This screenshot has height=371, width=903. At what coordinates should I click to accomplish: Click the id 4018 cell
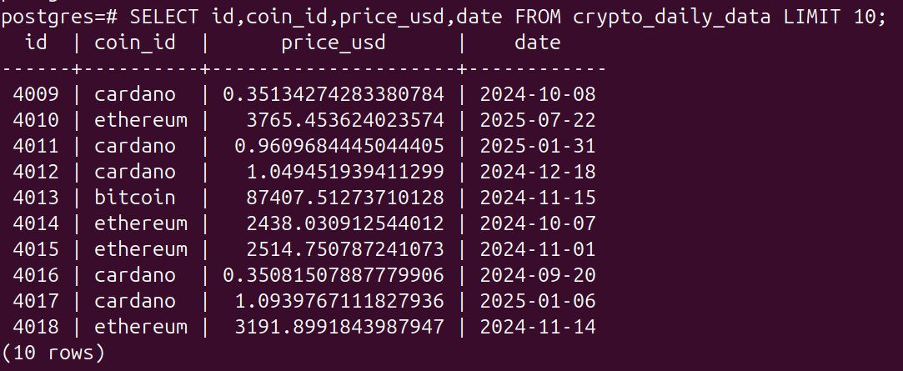(36, 327)
